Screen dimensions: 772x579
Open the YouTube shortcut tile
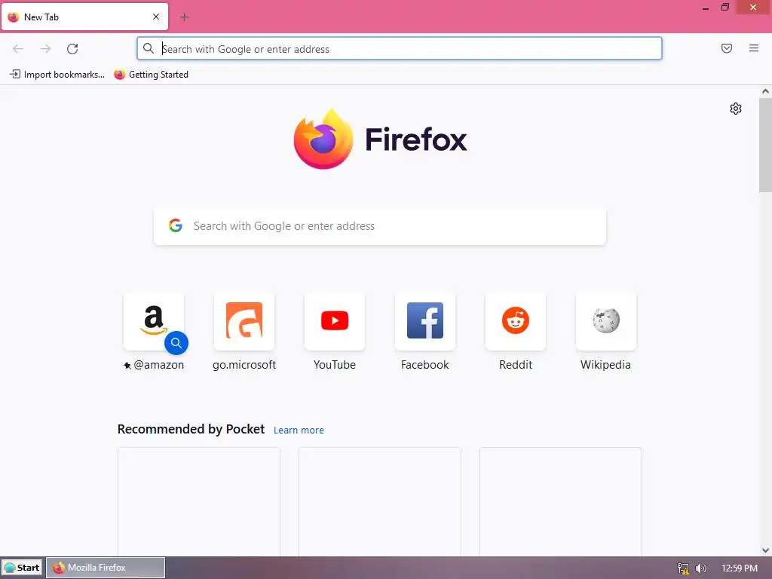coord(335,321)
